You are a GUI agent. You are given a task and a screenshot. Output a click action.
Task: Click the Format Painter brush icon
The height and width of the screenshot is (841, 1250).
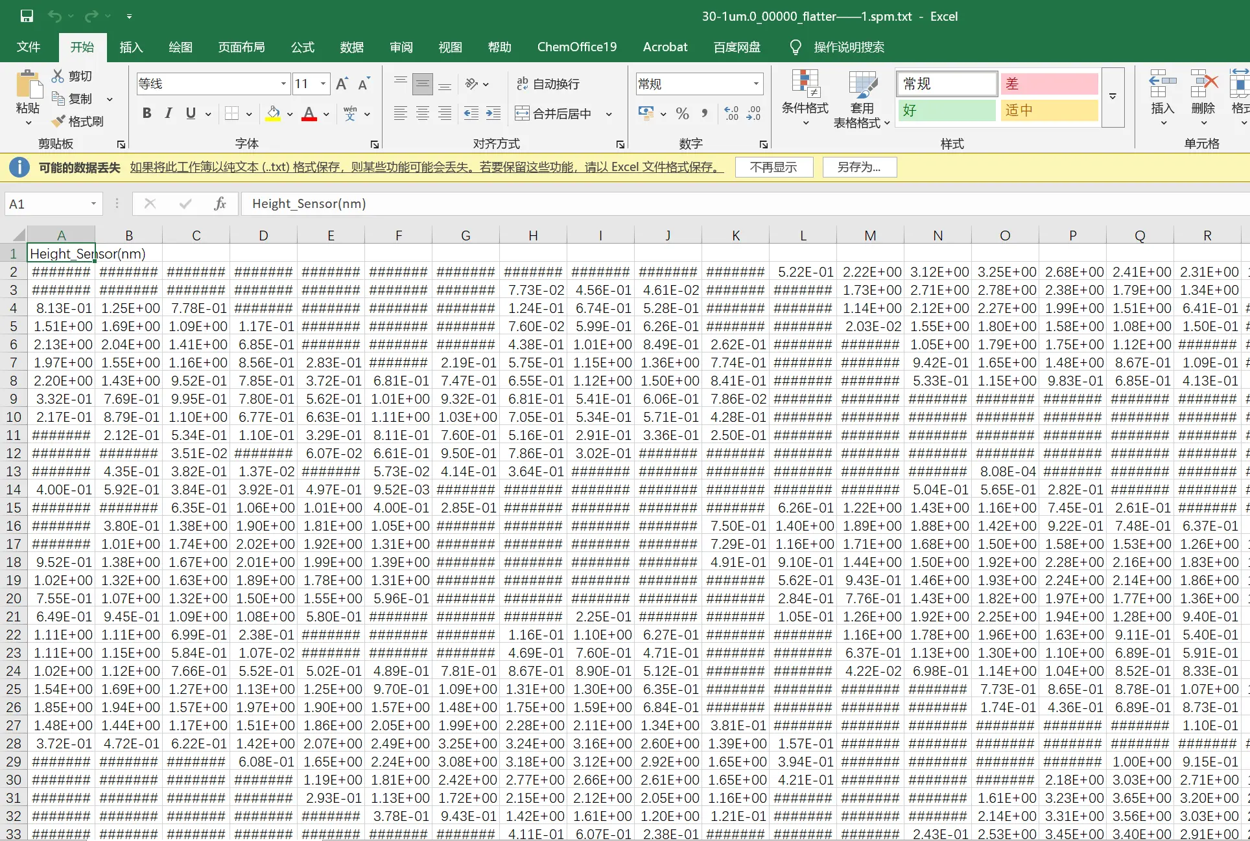click(59, 121)
